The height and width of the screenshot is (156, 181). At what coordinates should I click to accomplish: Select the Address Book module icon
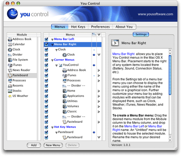click(10, 39)
